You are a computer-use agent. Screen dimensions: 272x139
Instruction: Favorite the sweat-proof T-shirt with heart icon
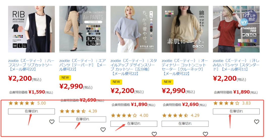click(x=257, y=122)
